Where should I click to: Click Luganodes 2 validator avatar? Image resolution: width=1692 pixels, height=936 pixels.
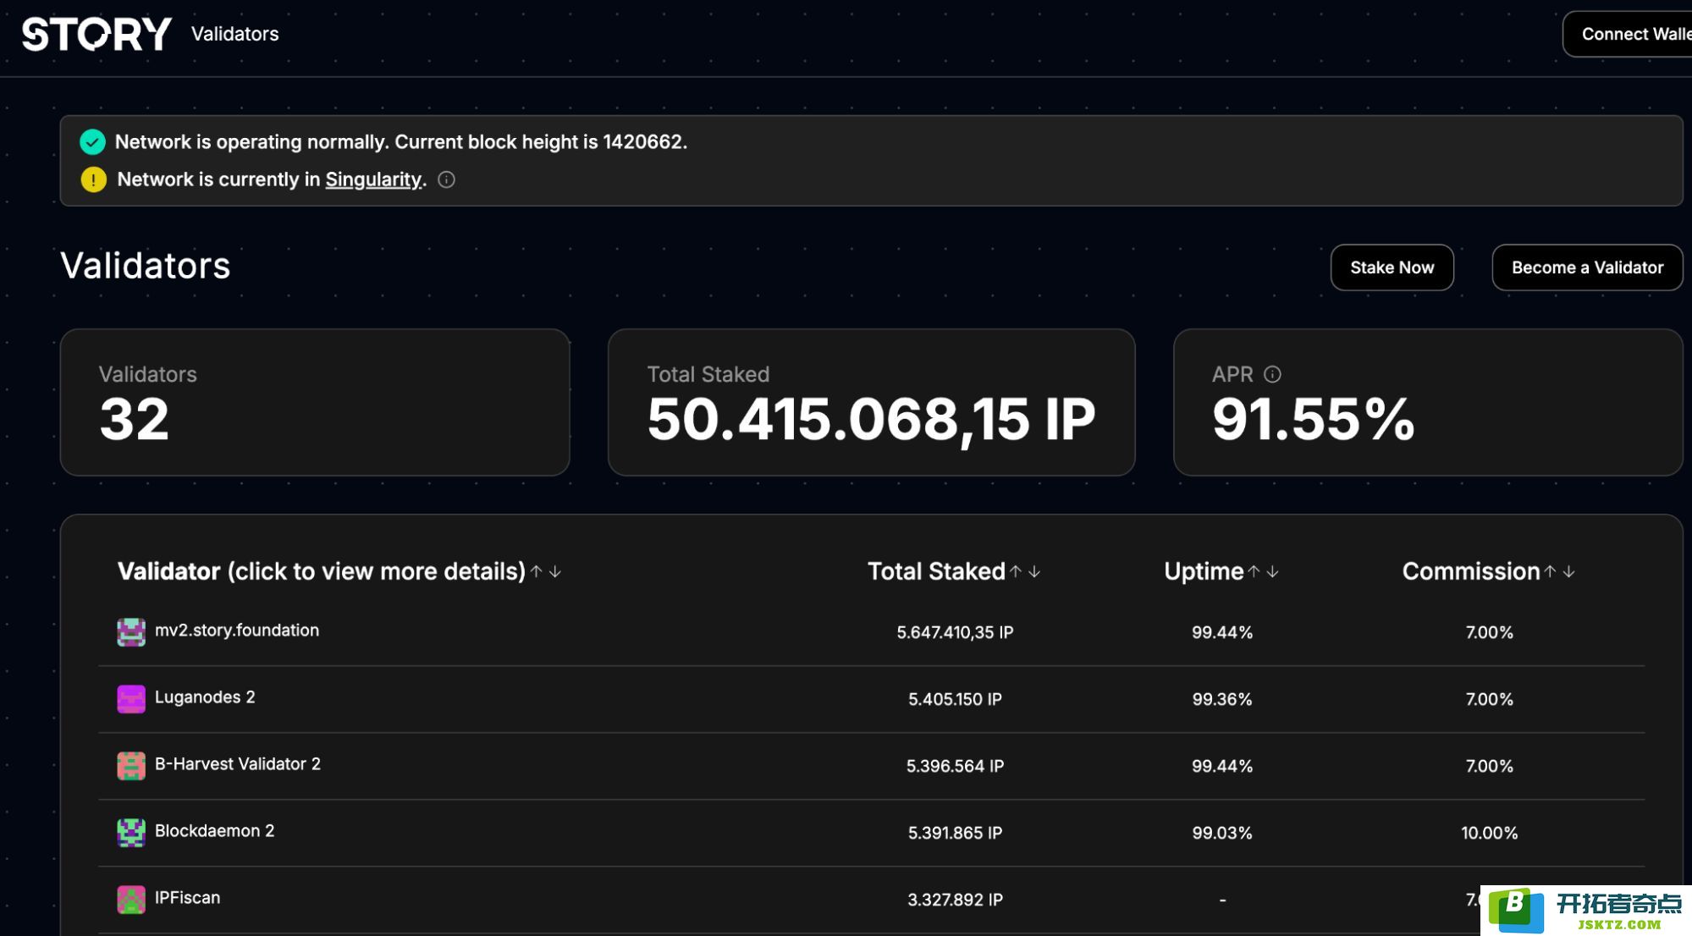(131, 699)
